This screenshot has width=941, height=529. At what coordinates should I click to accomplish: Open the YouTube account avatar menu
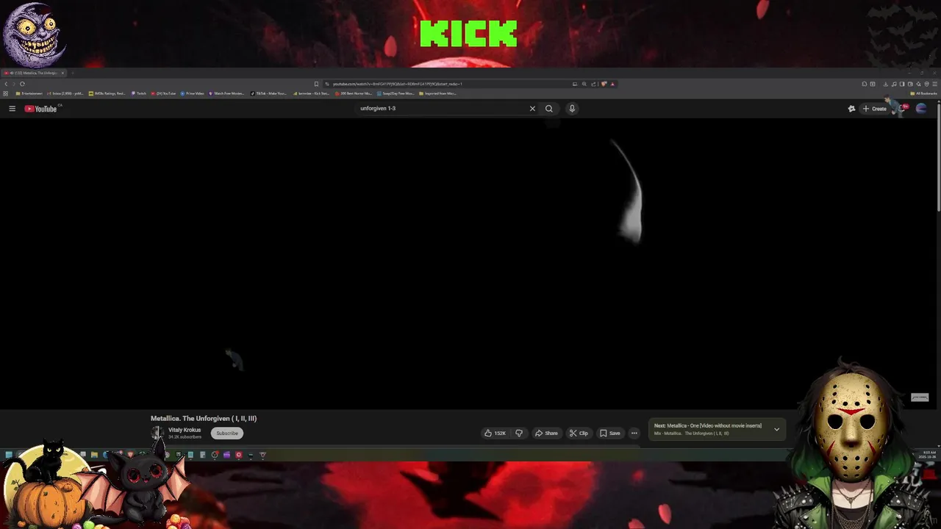pyautogui.click(x=921, y=109)
